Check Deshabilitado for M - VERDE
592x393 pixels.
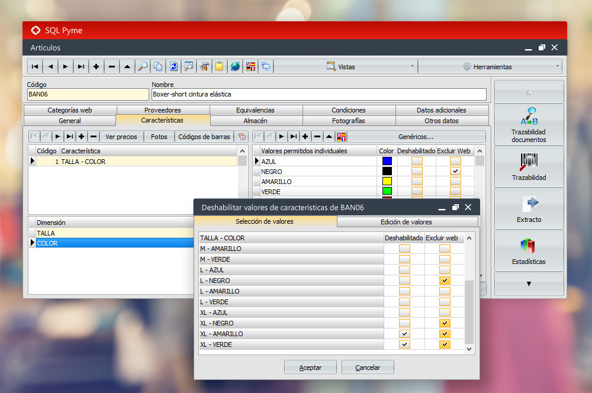point(404,259)
